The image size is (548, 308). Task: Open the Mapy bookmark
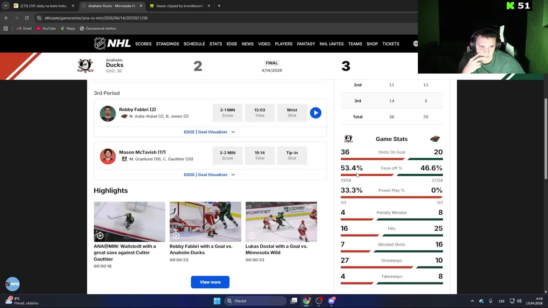(68, 28)
